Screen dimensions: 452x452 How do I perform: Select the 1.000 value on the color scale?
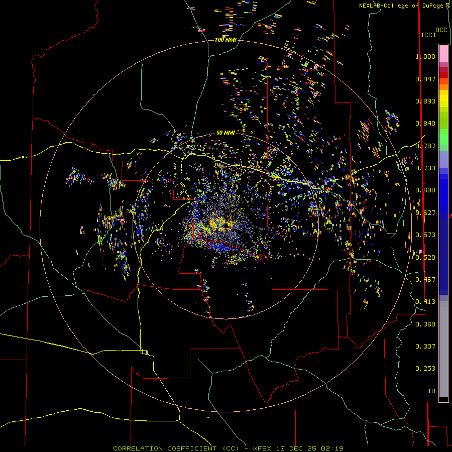pyautogui.click(x=425, y=56)
